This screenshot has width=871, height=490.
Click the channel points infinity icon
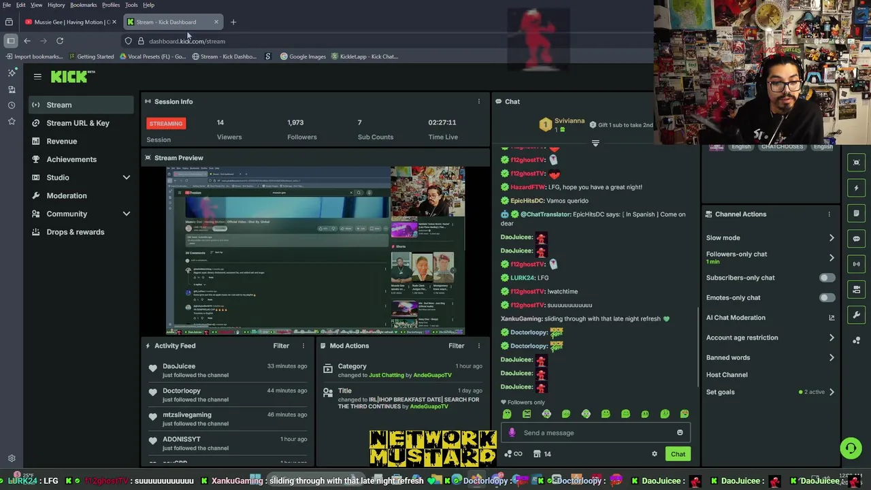pos(514,454)
